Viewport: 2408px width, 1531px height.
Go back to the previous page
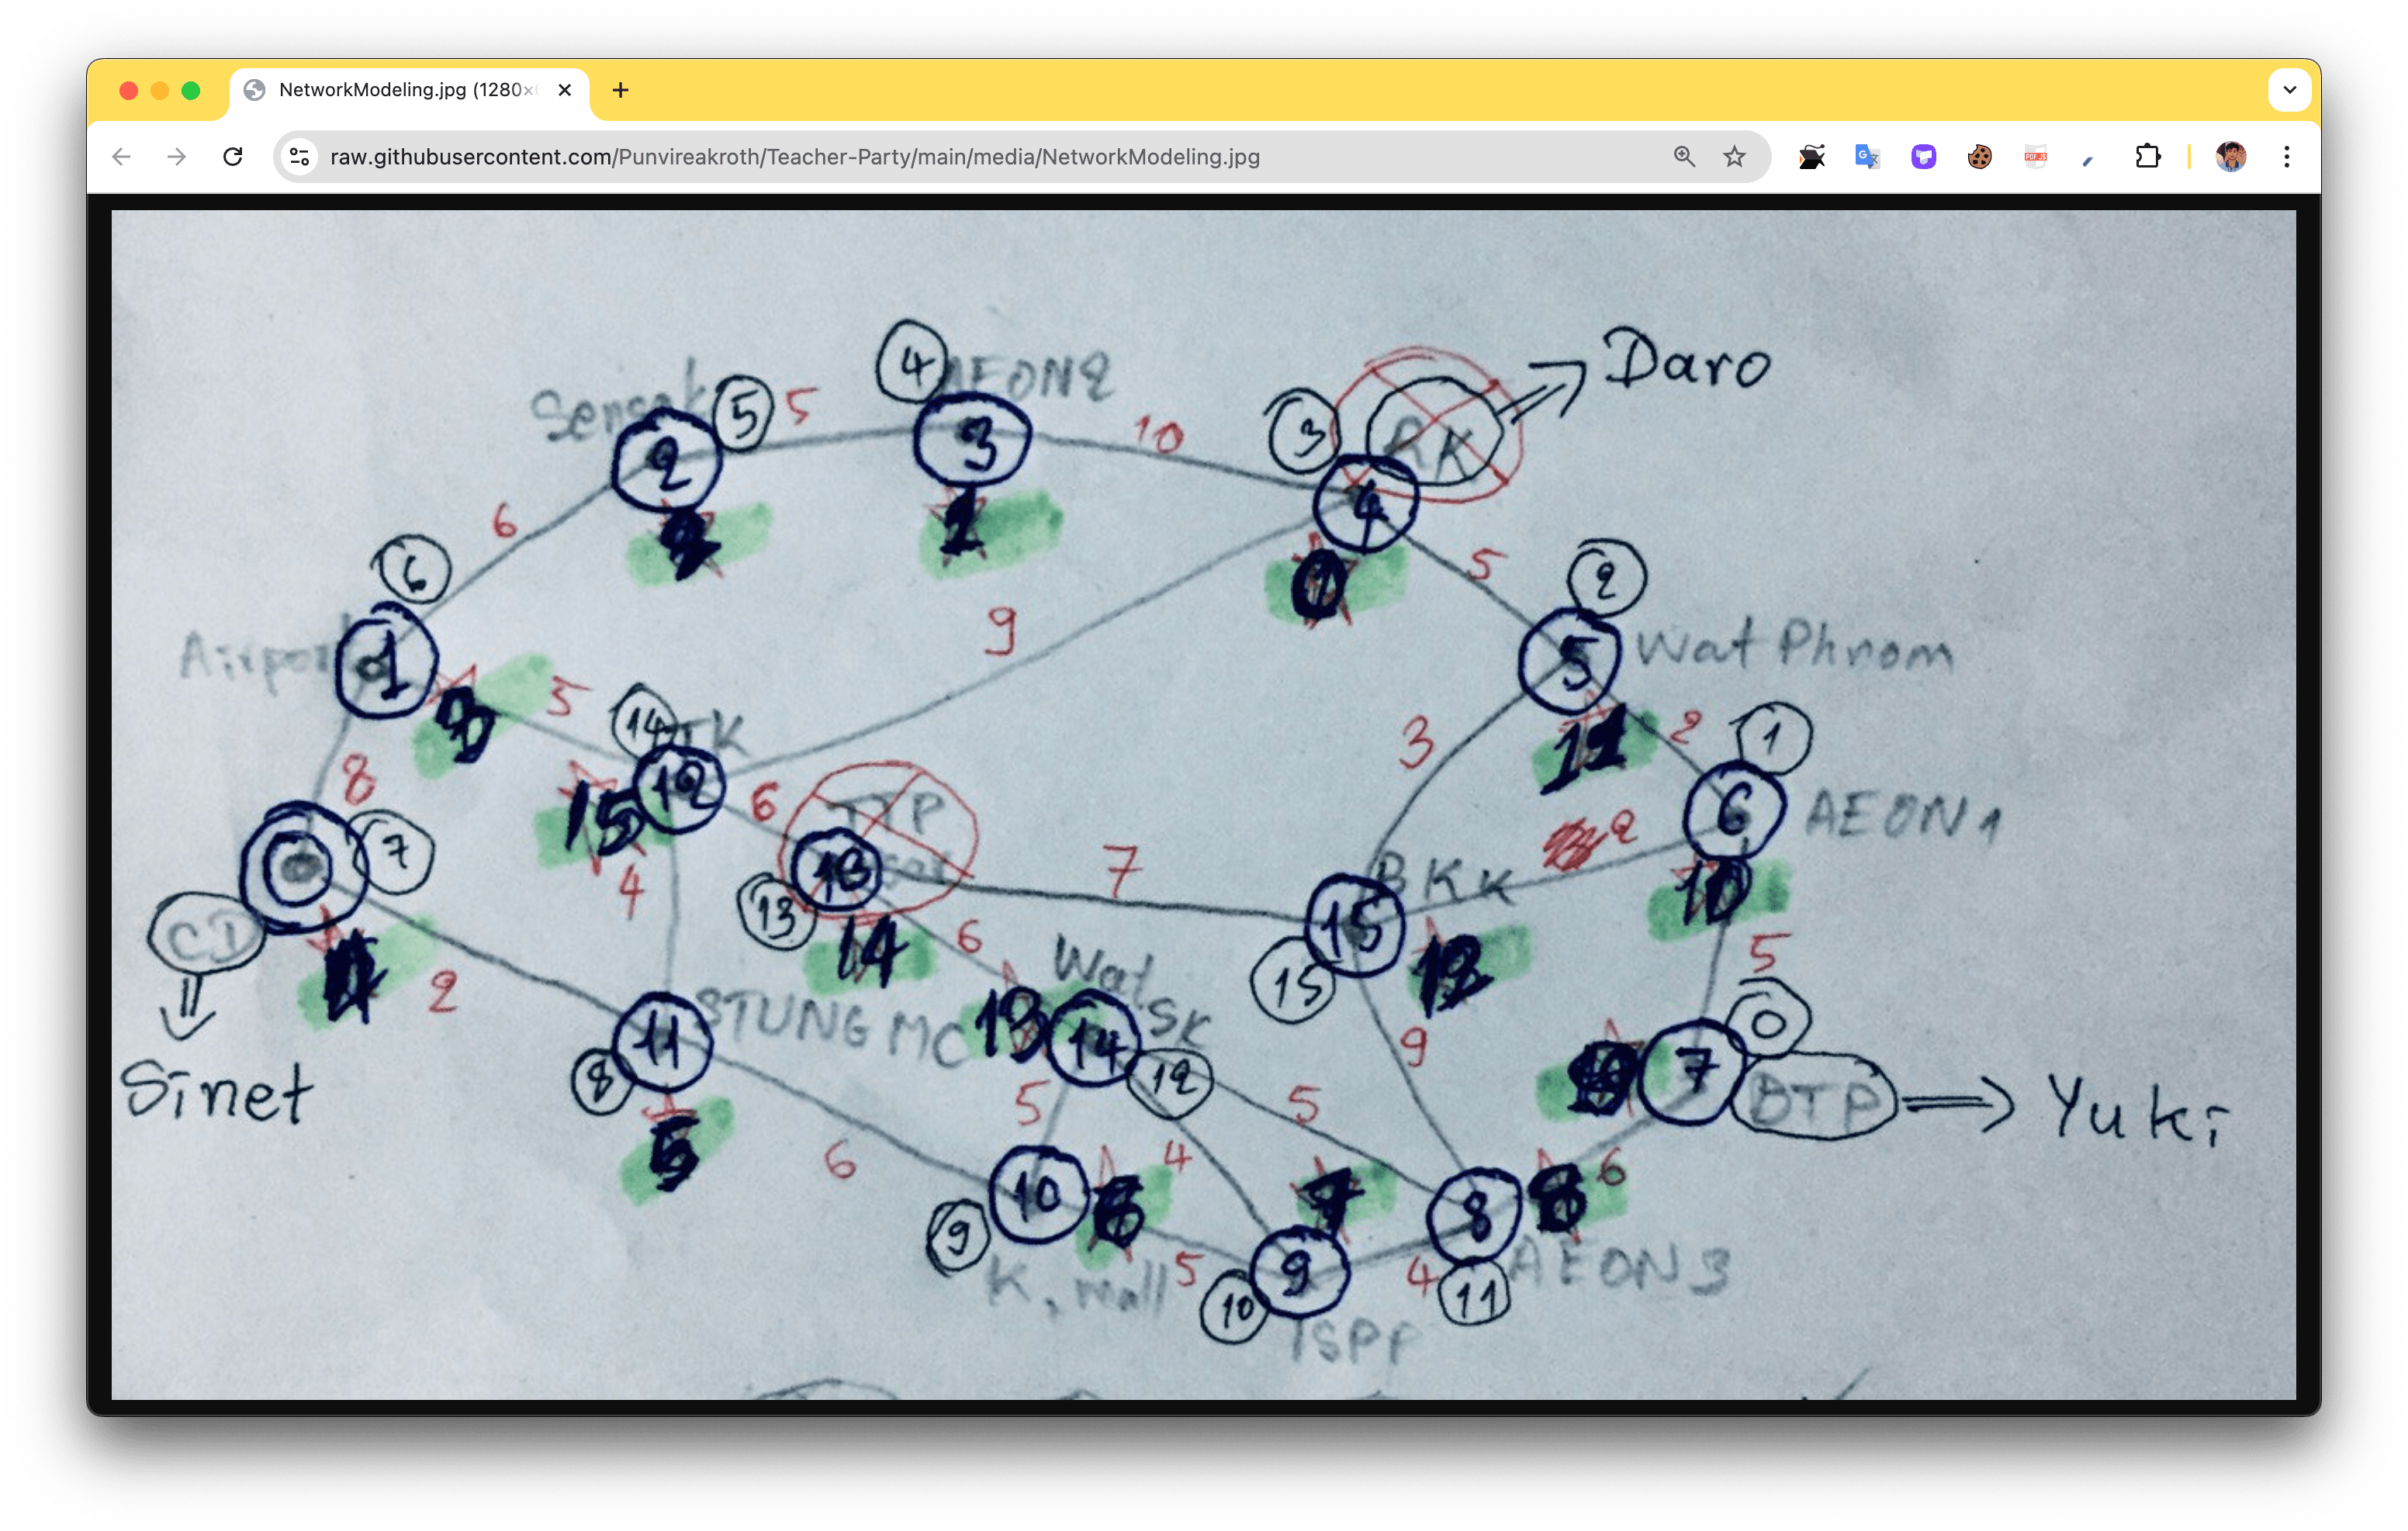pyautogui.click(x=122, y=157)
